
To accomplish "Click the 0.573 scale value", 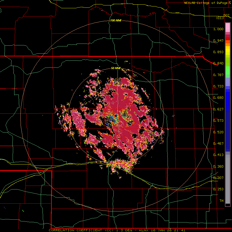I will pyautogui.click(x=218, y=121).
